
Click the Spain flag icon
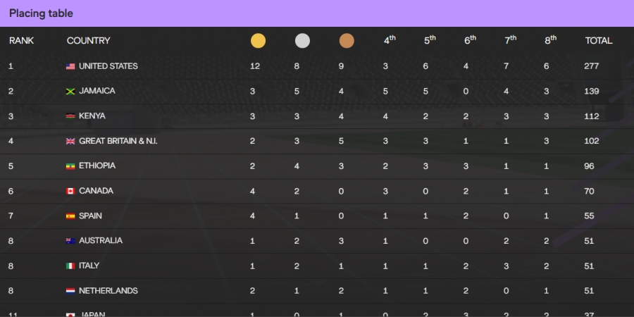point(70,216)
